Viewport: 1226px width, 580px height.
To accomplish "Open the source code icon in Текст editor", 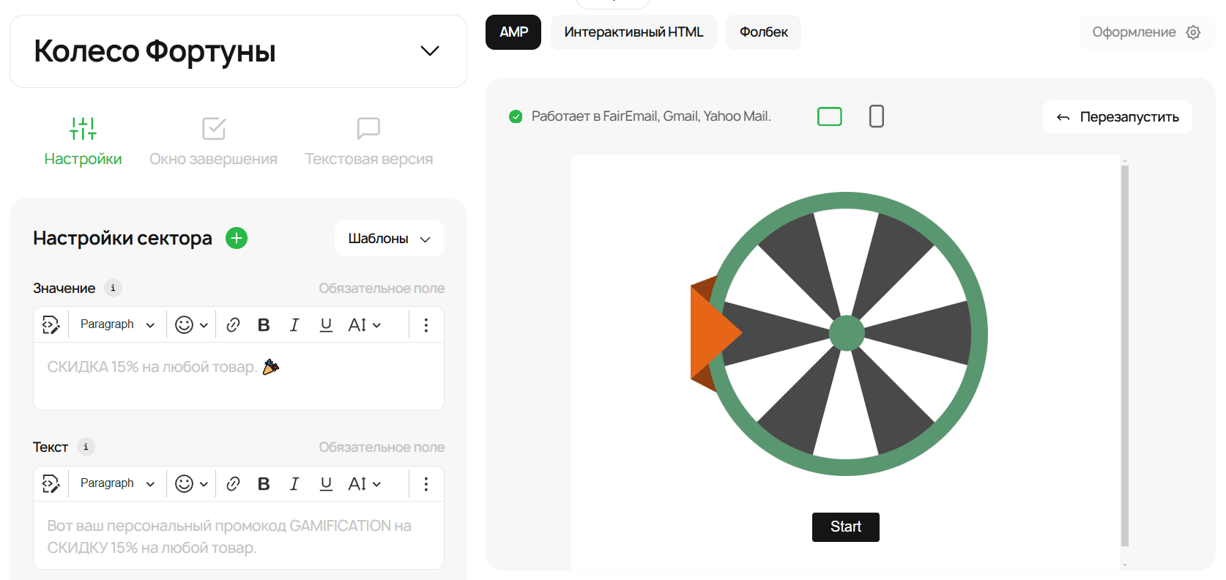I will [x=51, y=484].
